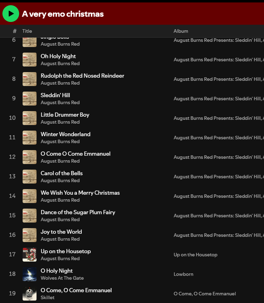264x303 pixels.
Task: Open the Oh Holy Night track title
Action: pyautogui.click(x=58, y=56)
